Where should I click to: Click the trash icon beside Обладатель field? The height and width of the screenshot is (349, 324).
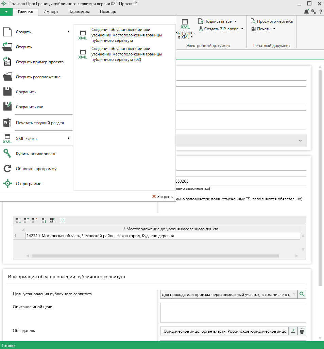302,331
